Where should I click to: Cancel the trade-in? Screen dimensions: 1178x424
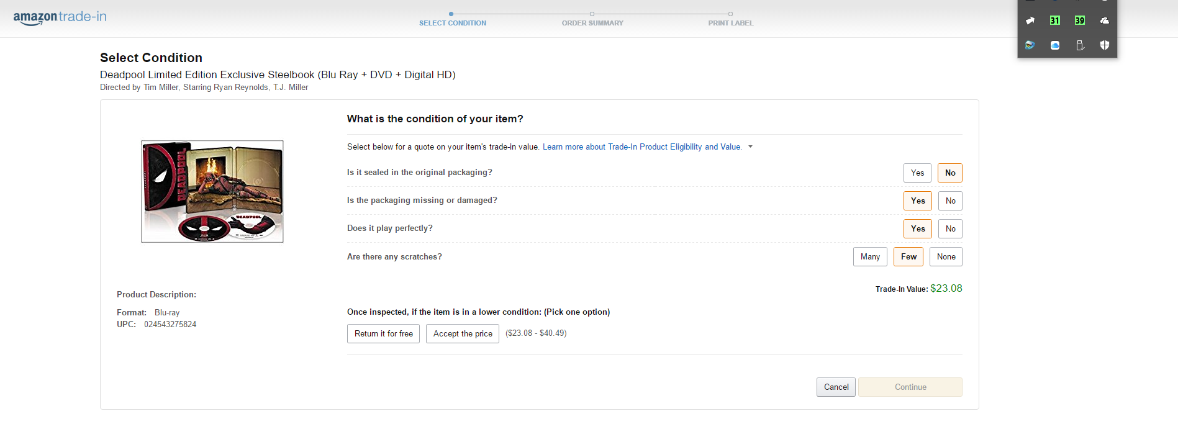836,387
